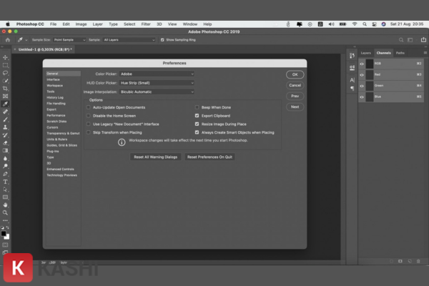Hide the Blue channel visibility eye
This screenshot has width=429, height=286.
(362, 97)
